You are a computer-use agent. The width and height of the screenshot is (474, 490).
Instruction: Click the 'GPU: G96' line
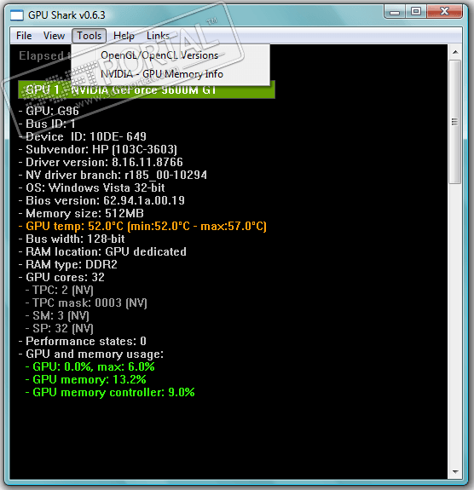point(49,111)
